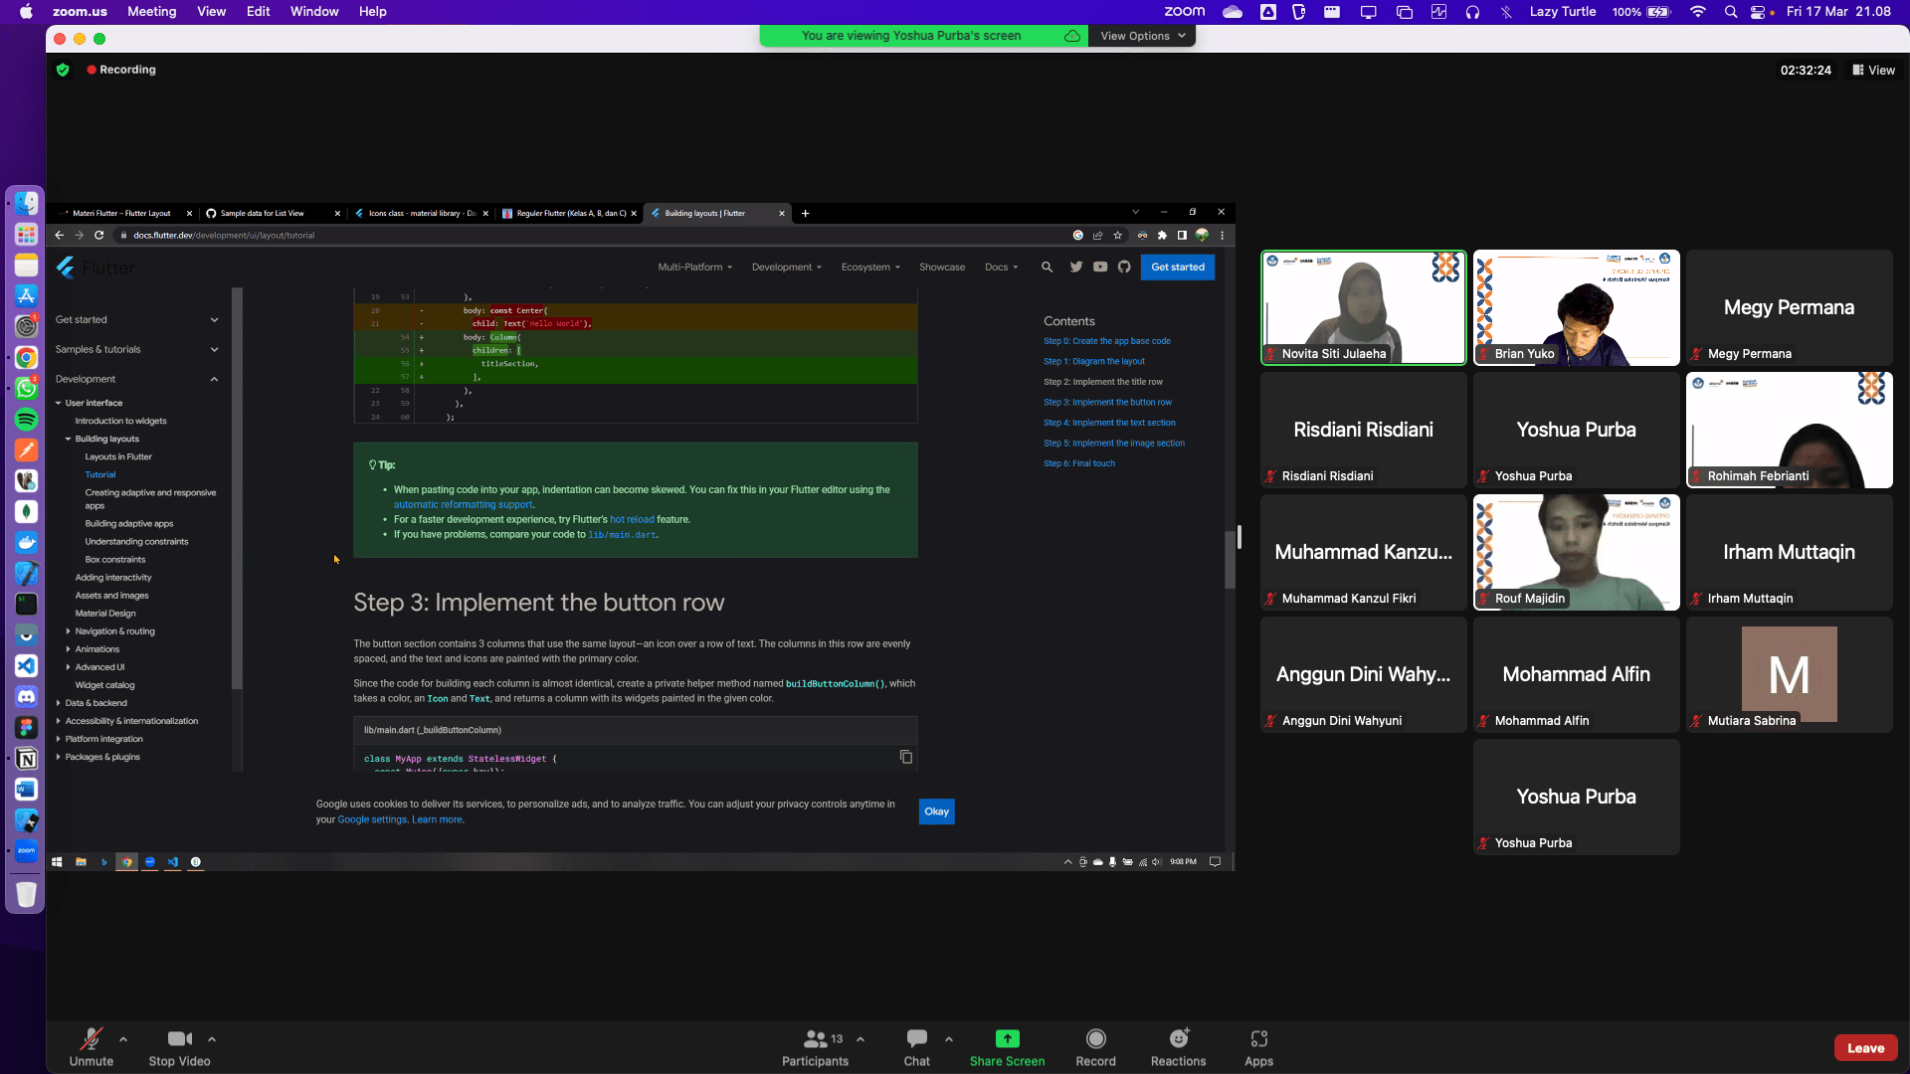This screenshot has width=1910, height=1074.
Task: Click the Okay cookie consent button
Action: pyautogui.click(x=936, y=811)
